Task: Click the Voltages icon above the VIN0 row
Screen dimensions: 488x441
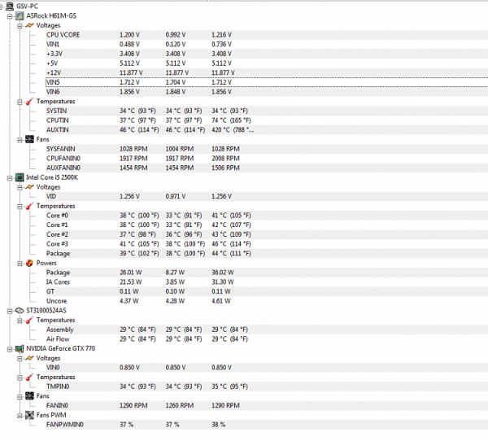Action: (x=29, y=358)
